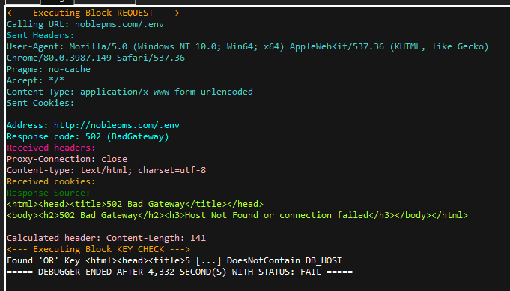510x291 pixels.
Task: Click the 'Executing Block KEY CHECK' log line
Action: pos(98,249)
